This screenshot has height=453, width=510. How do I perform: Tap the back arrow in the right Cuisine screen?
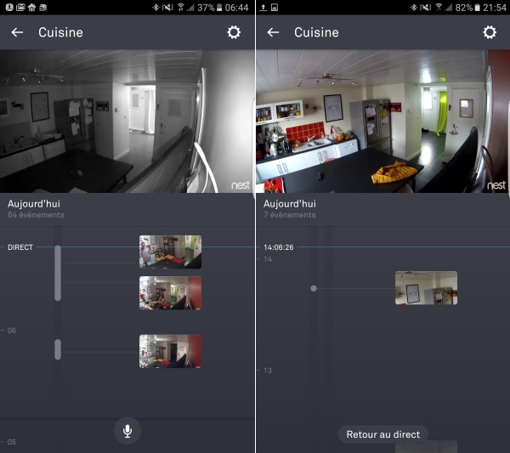[273, 32]
